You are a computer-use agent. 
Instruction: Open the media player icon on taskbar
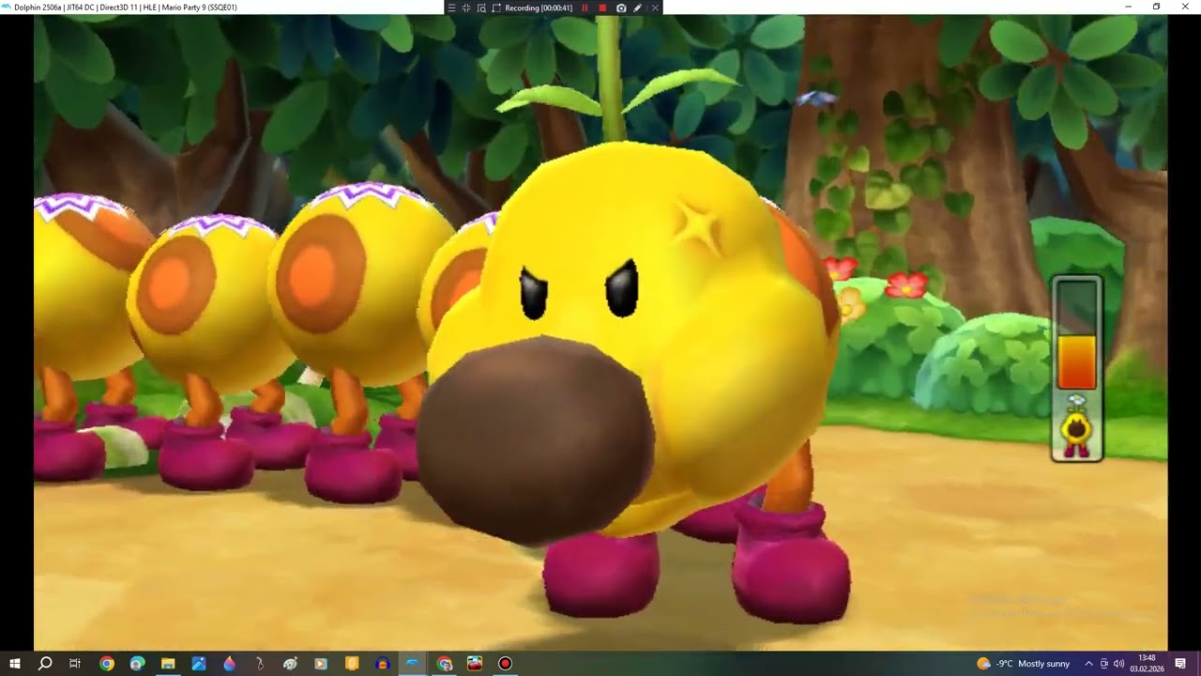(x=321, y=664)
